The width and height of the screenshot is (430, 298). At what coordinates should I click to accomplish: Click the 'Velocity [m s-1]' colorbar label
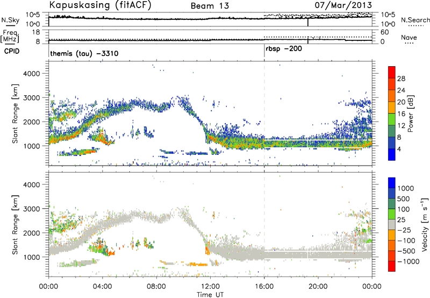click(x=425, y=224)
